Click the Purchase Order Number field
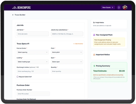The height and width of the screenshot is (104, 136). pyautogui.click(x=33, y=94)
